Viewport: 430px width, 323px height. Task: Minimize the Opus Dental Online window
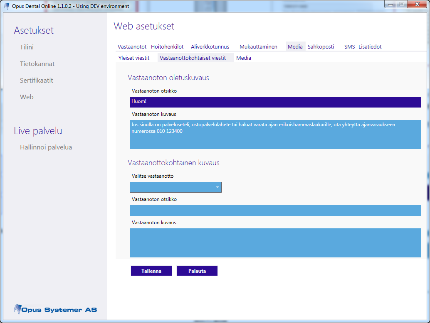click(390, 5)
